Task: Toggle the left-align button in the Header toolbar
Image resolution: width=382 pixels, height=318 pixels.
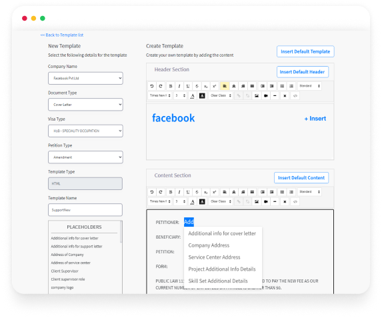Action: pyautogui.click(x=225, y=86)
